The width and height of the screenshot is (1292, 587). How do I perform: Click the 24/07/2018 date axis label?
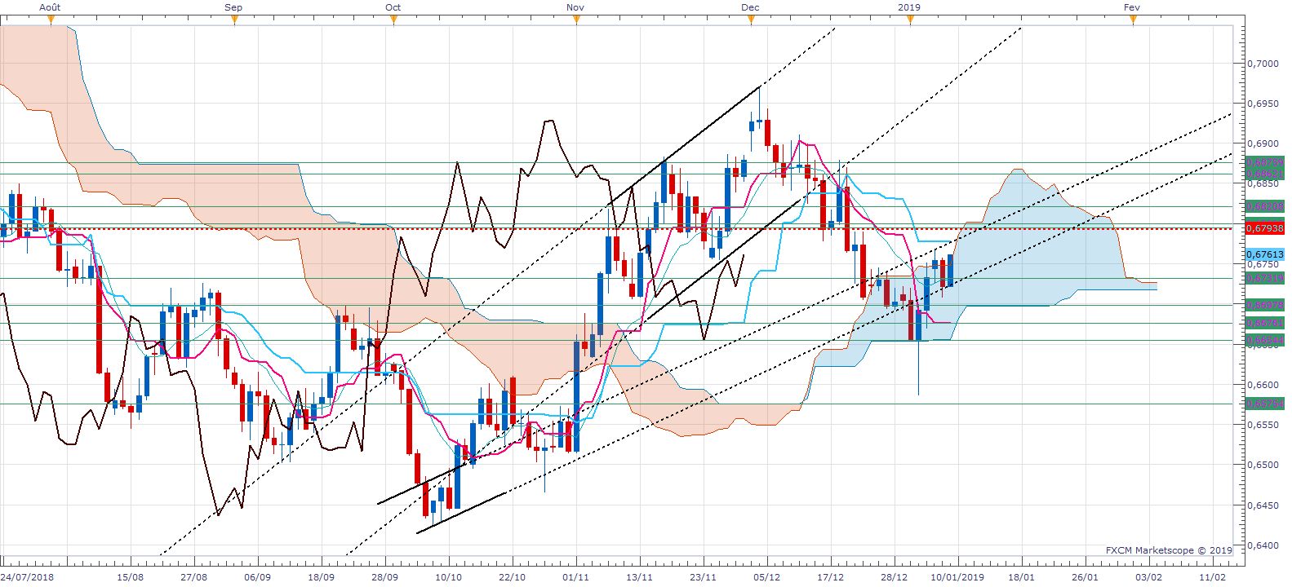(x=27, y=577)
